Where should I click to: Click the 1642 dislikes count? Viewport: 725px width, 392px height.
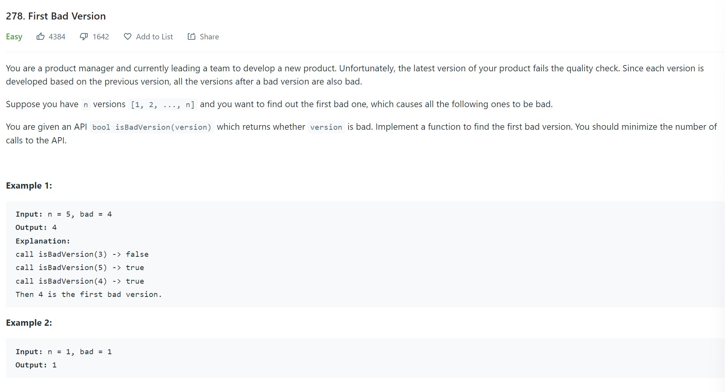(101, 37)
